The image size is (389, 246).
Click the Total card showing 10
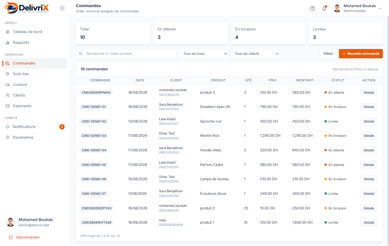[113, 33]
